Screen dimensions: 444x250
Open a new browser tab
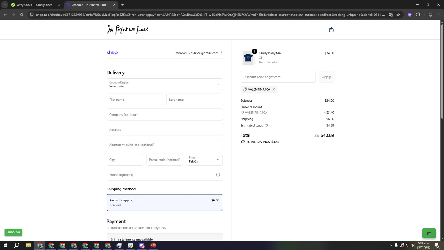pos(123,5)
